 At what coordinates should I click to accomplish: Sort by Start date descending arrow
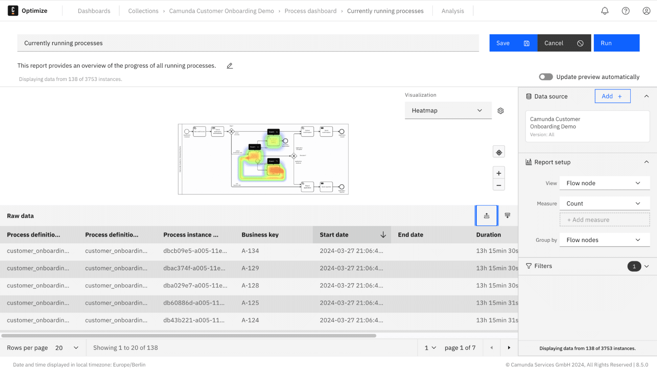pos(383,235)
